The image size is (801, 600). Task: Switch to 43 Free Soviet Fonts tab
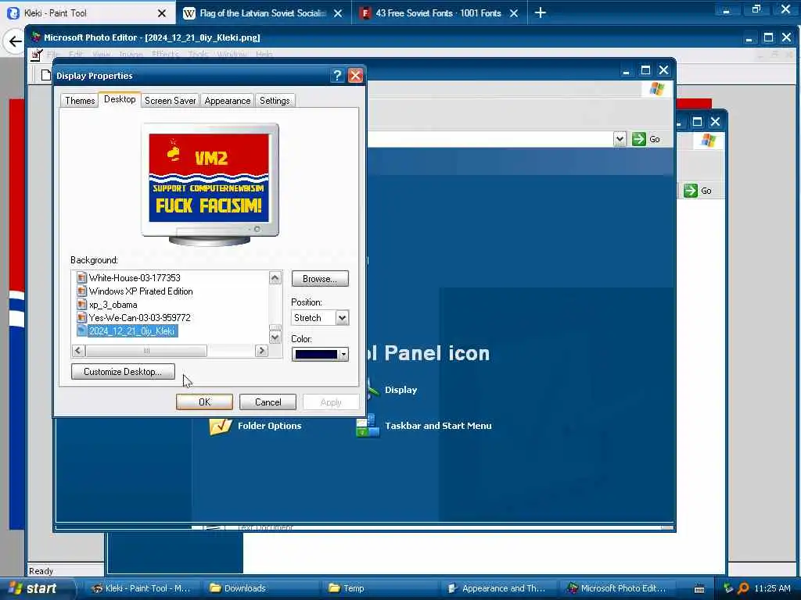tap(438, 13)
